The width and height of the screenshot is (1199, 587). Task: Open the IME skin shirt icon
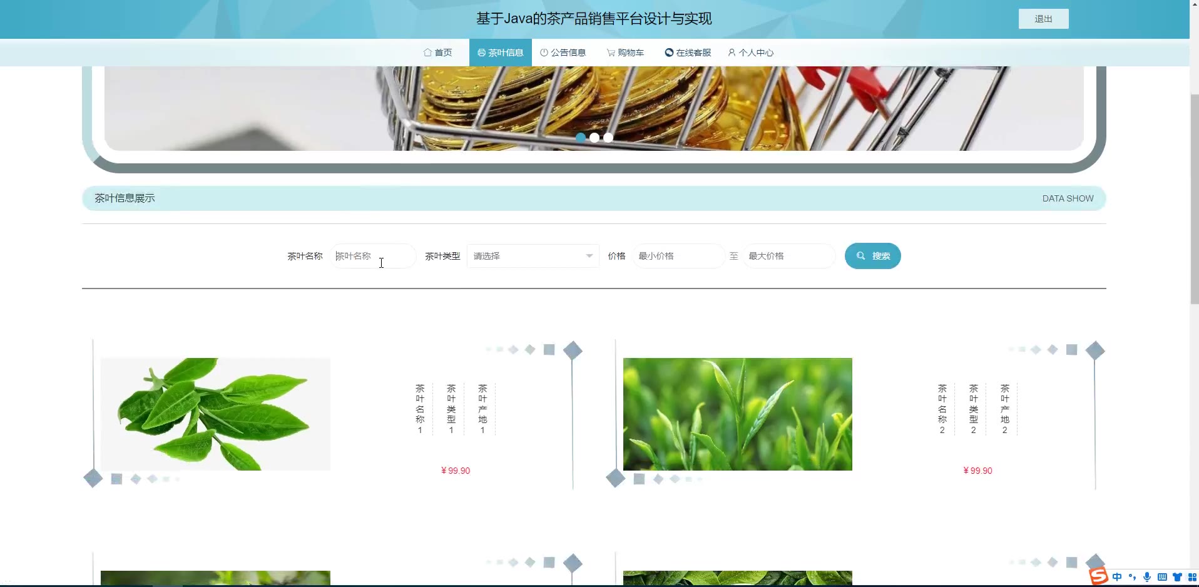1177,577
